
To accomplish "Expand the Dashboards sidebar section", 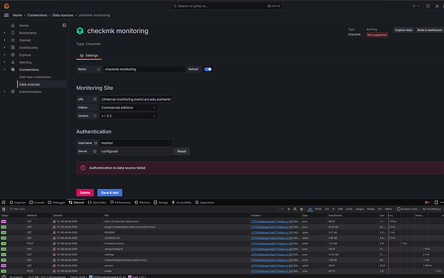I will pyautogui.click(x=5, y=48).
